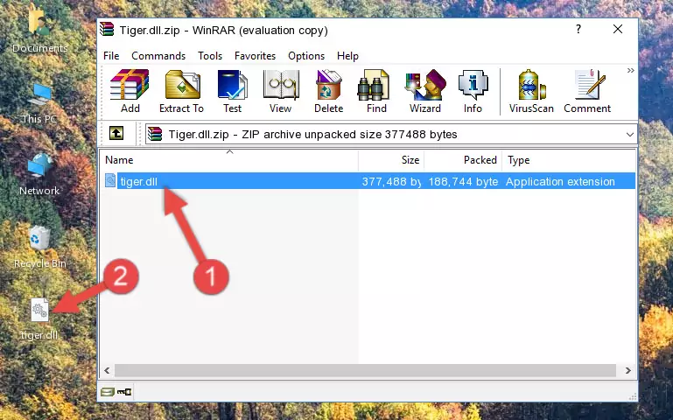Viewport: 673px width, 420px height.
Task: Click the Extract To toolbar icon
Action: tap(181, 91)
